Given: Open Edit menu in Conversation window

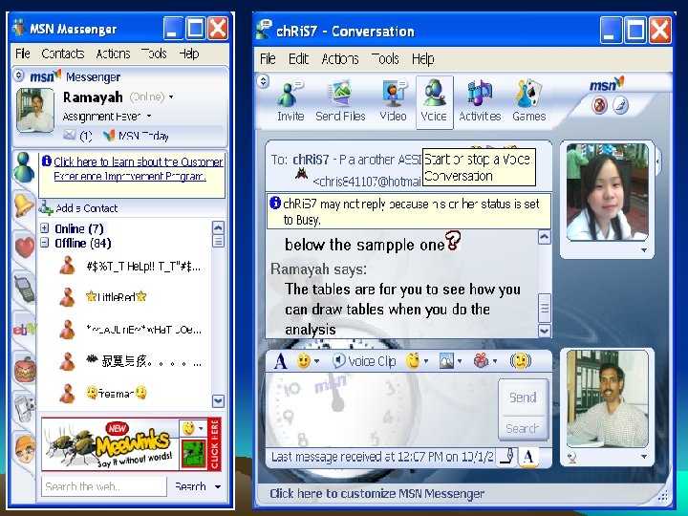Looking at the screenshot, I should [x=298, y=59].
